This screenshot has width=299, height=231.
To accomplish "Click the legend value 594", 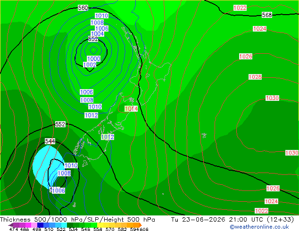I will click(134, 229).
